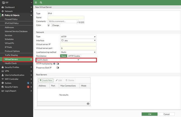Click the color swatch icon
This screenshot has height=117, width=181.
click(x=49, y=25)
